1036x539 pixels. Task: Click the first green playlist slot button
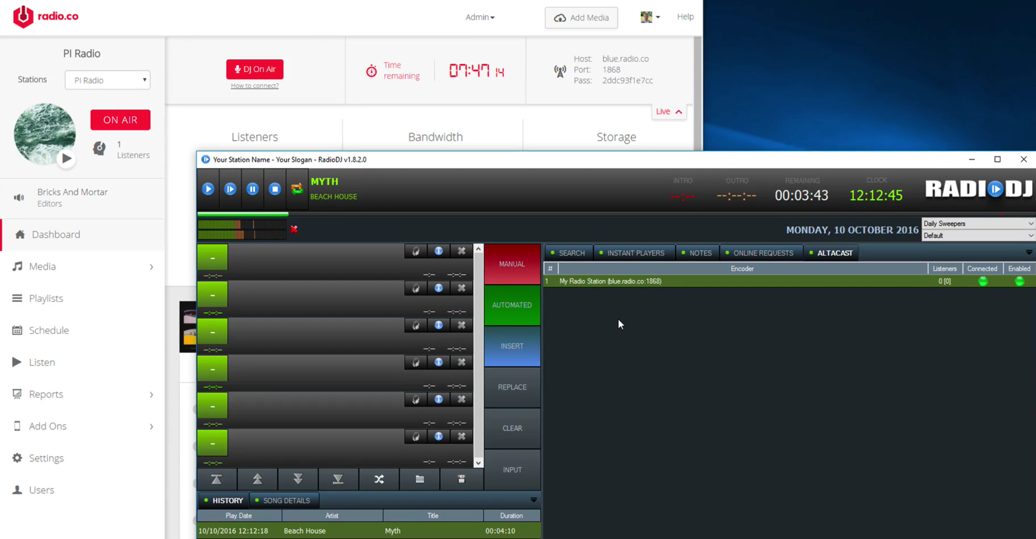pos(212,258)
